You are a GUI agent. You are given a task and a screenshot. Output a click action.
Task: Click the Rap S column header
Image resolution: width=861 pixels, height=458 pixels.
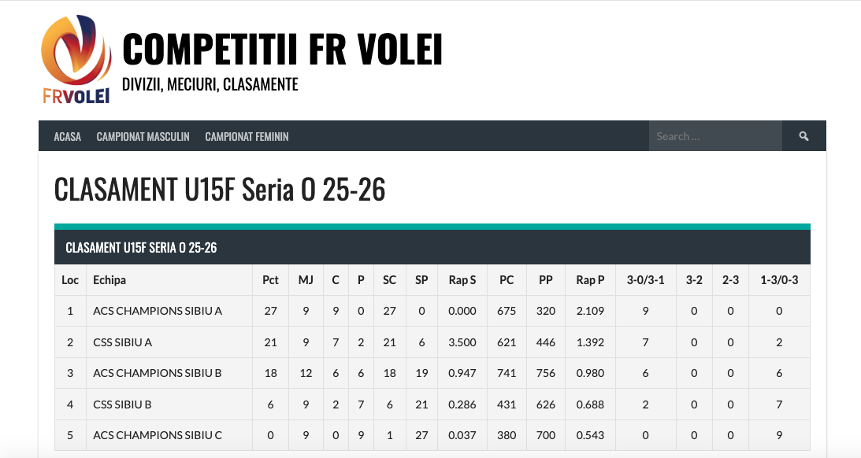462,280
